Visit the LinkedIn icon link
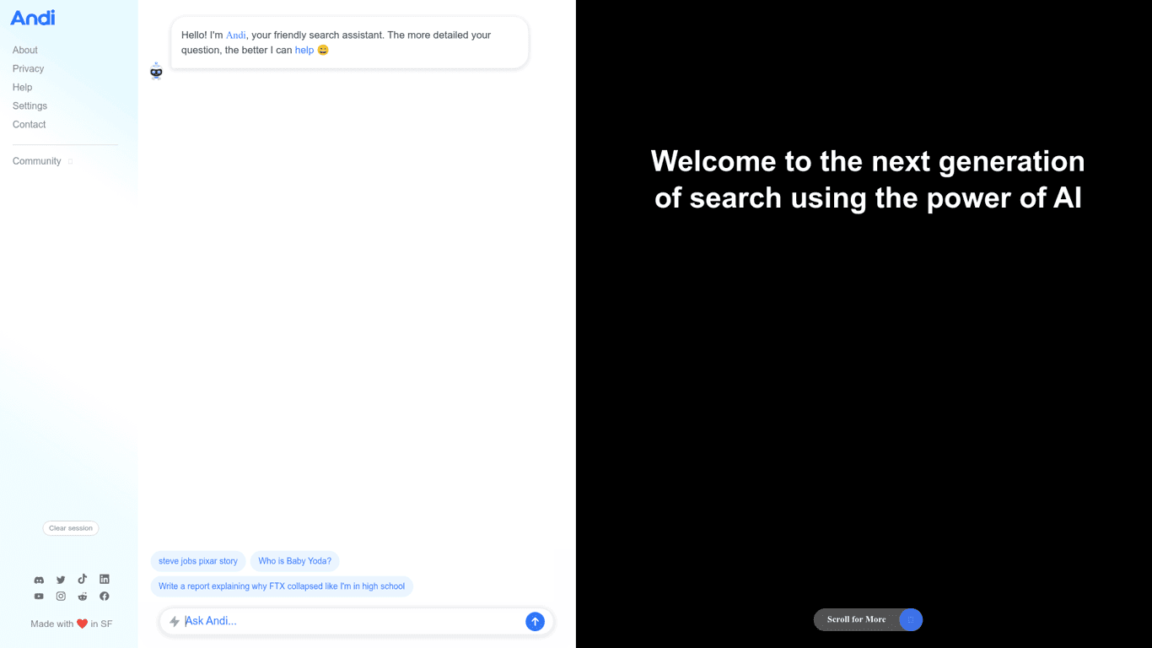 (x=105, y=580)
